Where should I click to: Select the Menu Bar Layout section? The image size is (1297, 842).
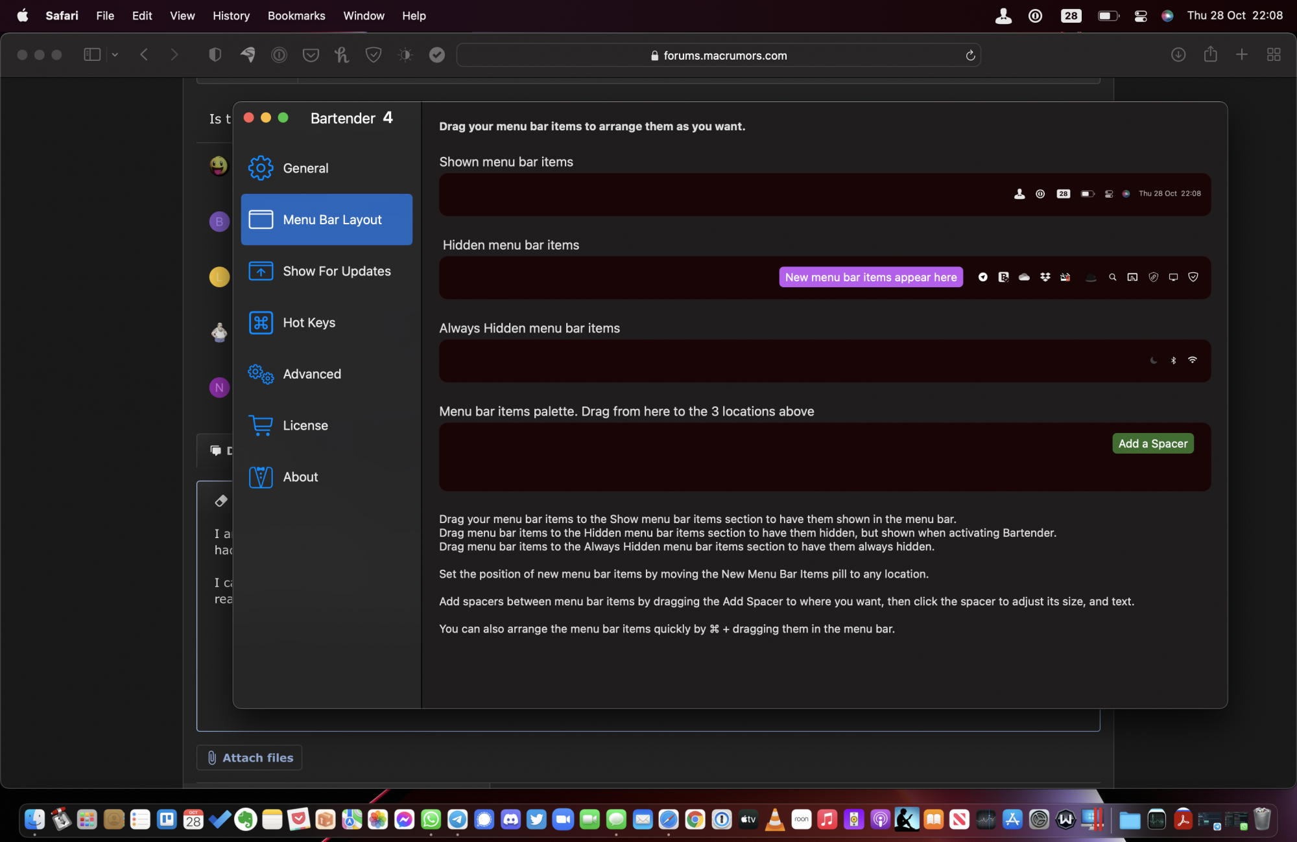click(326, 219)
